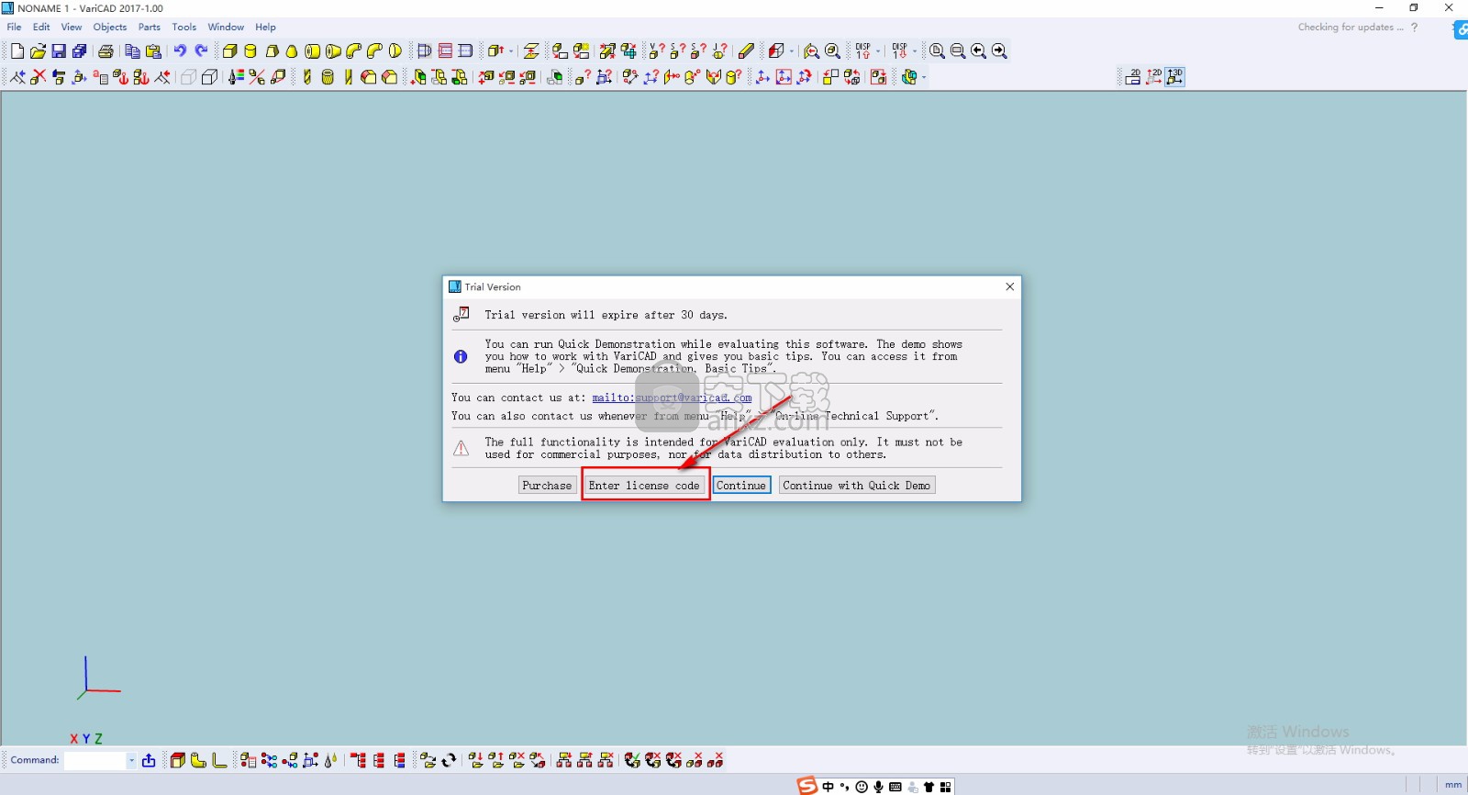
Task: Open the Parts menu
Action: 150,28
